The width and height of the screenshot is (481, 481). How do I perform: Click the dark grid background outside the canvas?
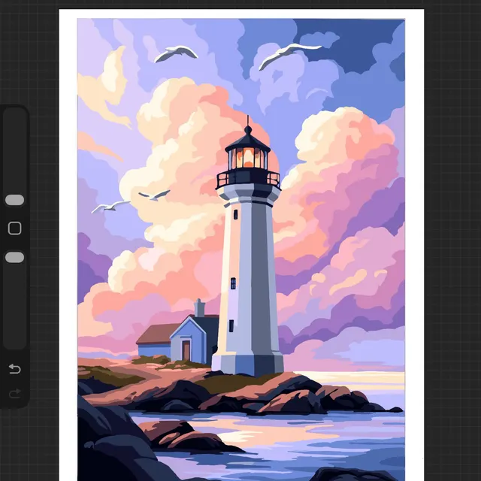(x=451, y=225)
